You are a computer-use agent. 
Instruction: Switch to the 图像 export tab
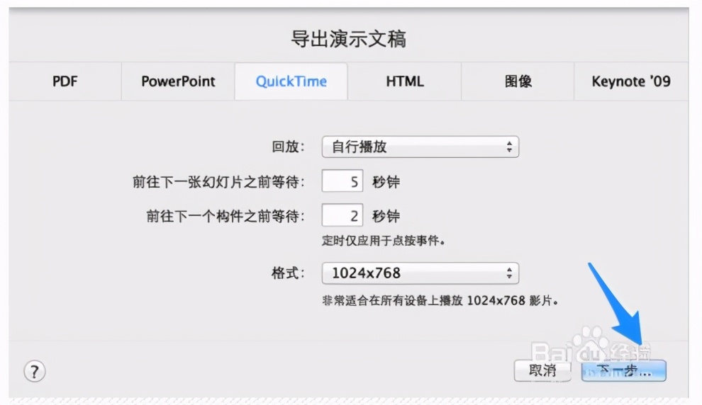[518, 81]
